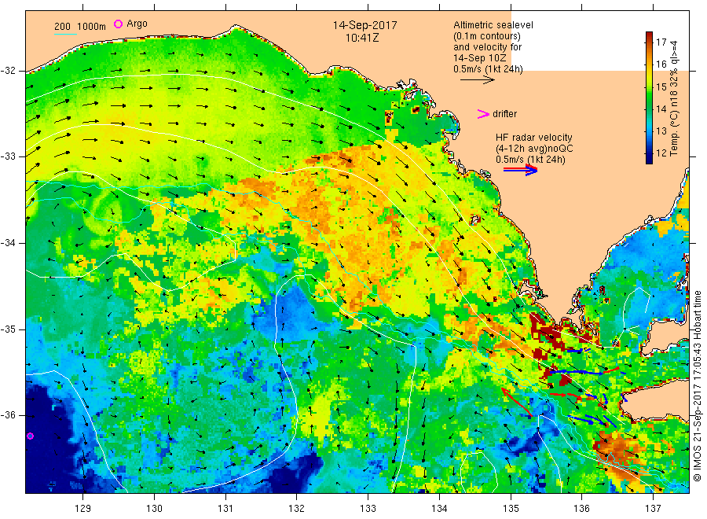Image resolution: width=707 pixels, height=519 pixels.
Task: Click the 10:41Z time label
Action: point(362,38)
